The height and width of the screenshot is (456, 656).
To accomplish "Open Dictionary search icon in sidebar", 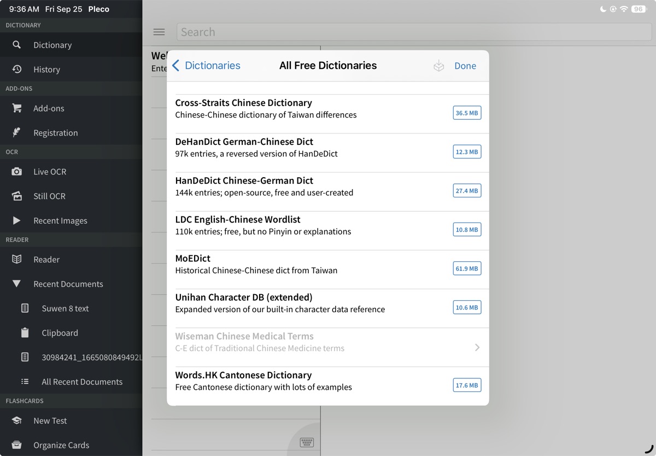I will point(17,45).
